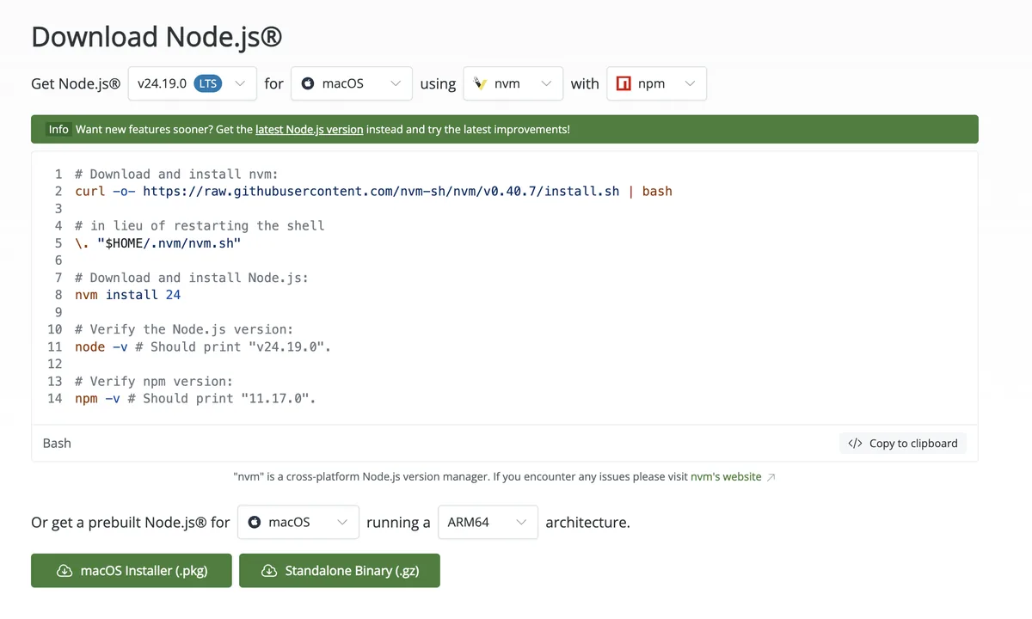Open the nvm version manager dropdown
Viewport: 1032px width, 619px height.
pyautogui.click(x=513, y=83)
